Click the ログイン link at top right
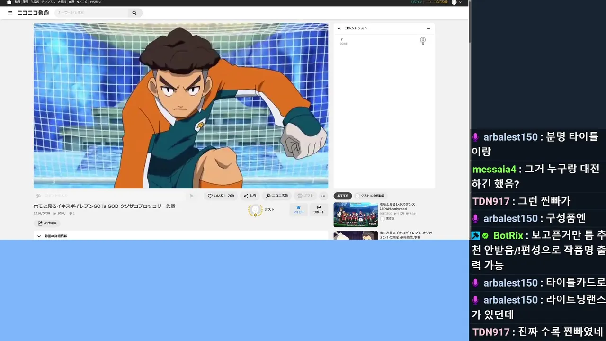This screenshot has width=606, height=341. 416,2
